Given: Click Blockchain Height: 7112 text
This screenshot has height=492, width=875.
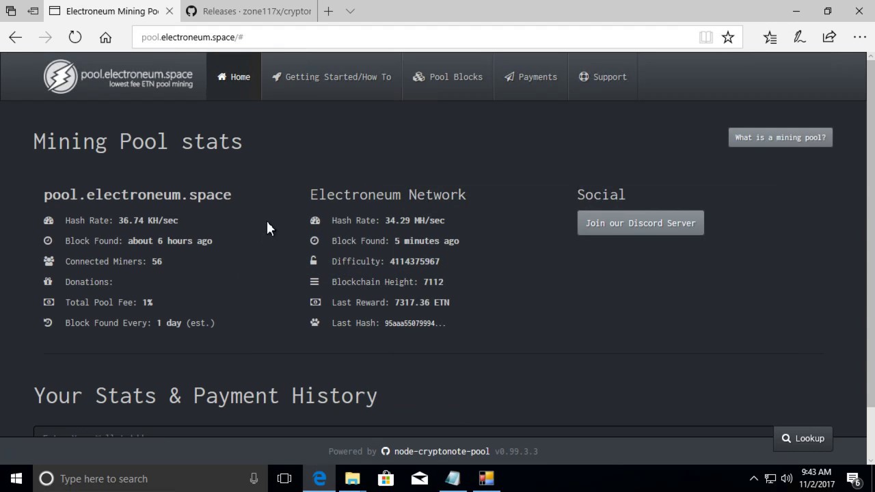Looking at the screenshot, I should coord(388,282).
